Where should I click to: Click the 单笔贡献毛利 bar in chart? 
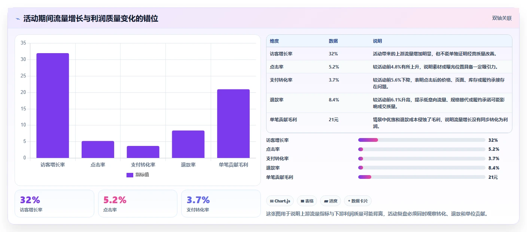pyautogui.click(x=233, y=123)
